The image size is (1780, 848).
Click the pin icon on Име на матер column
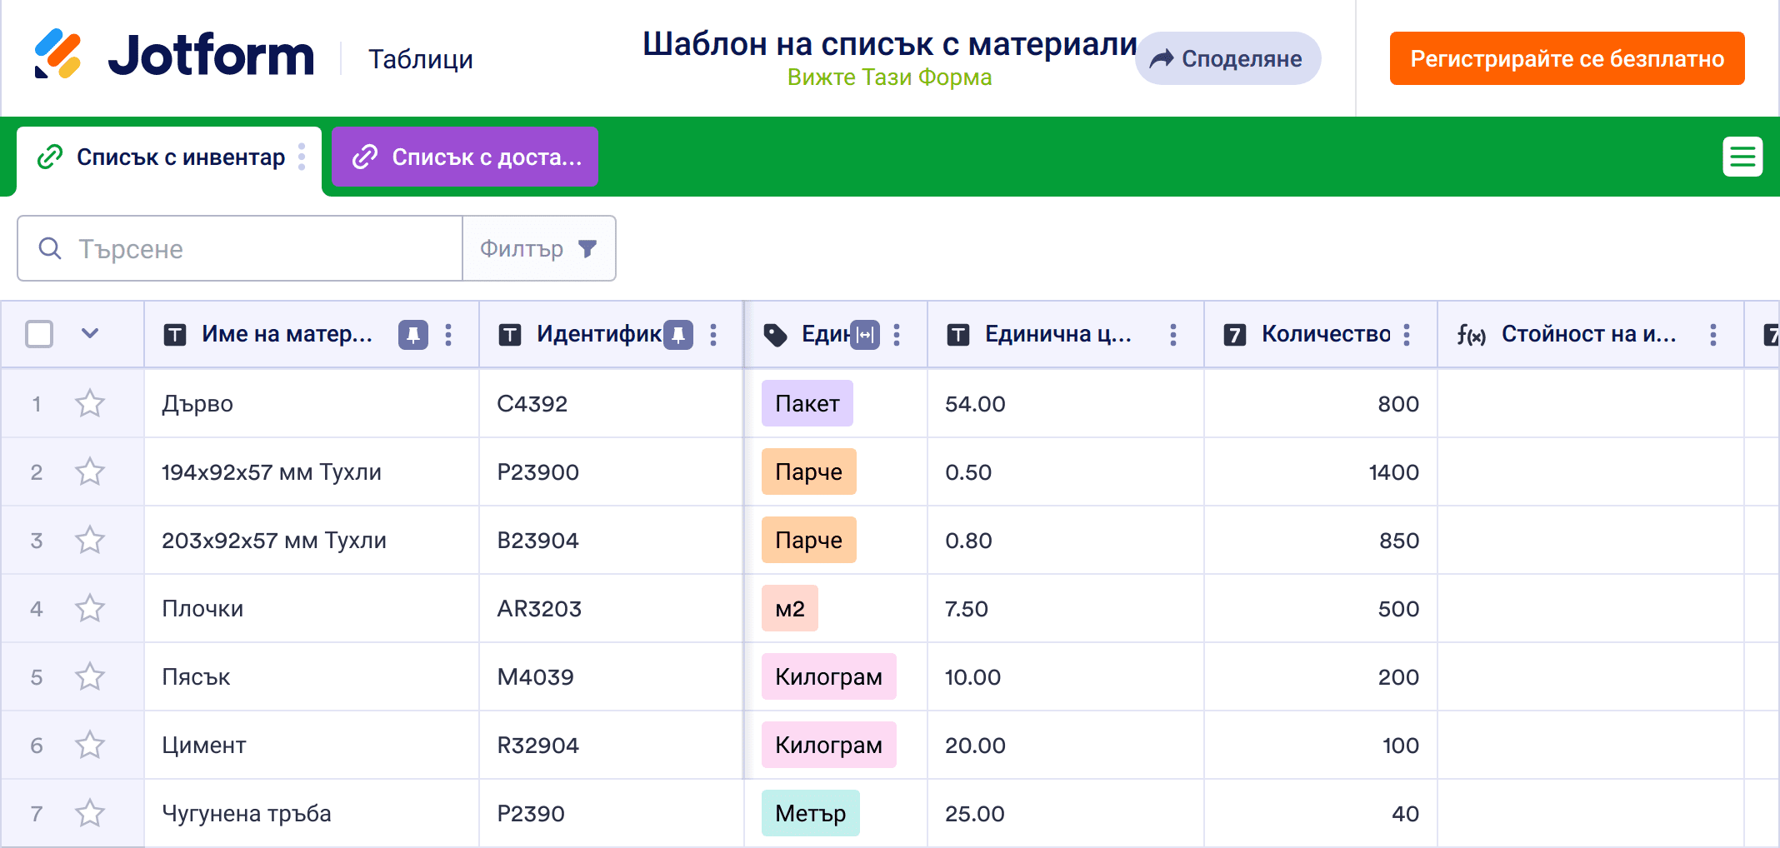click(x=412, y=335)
